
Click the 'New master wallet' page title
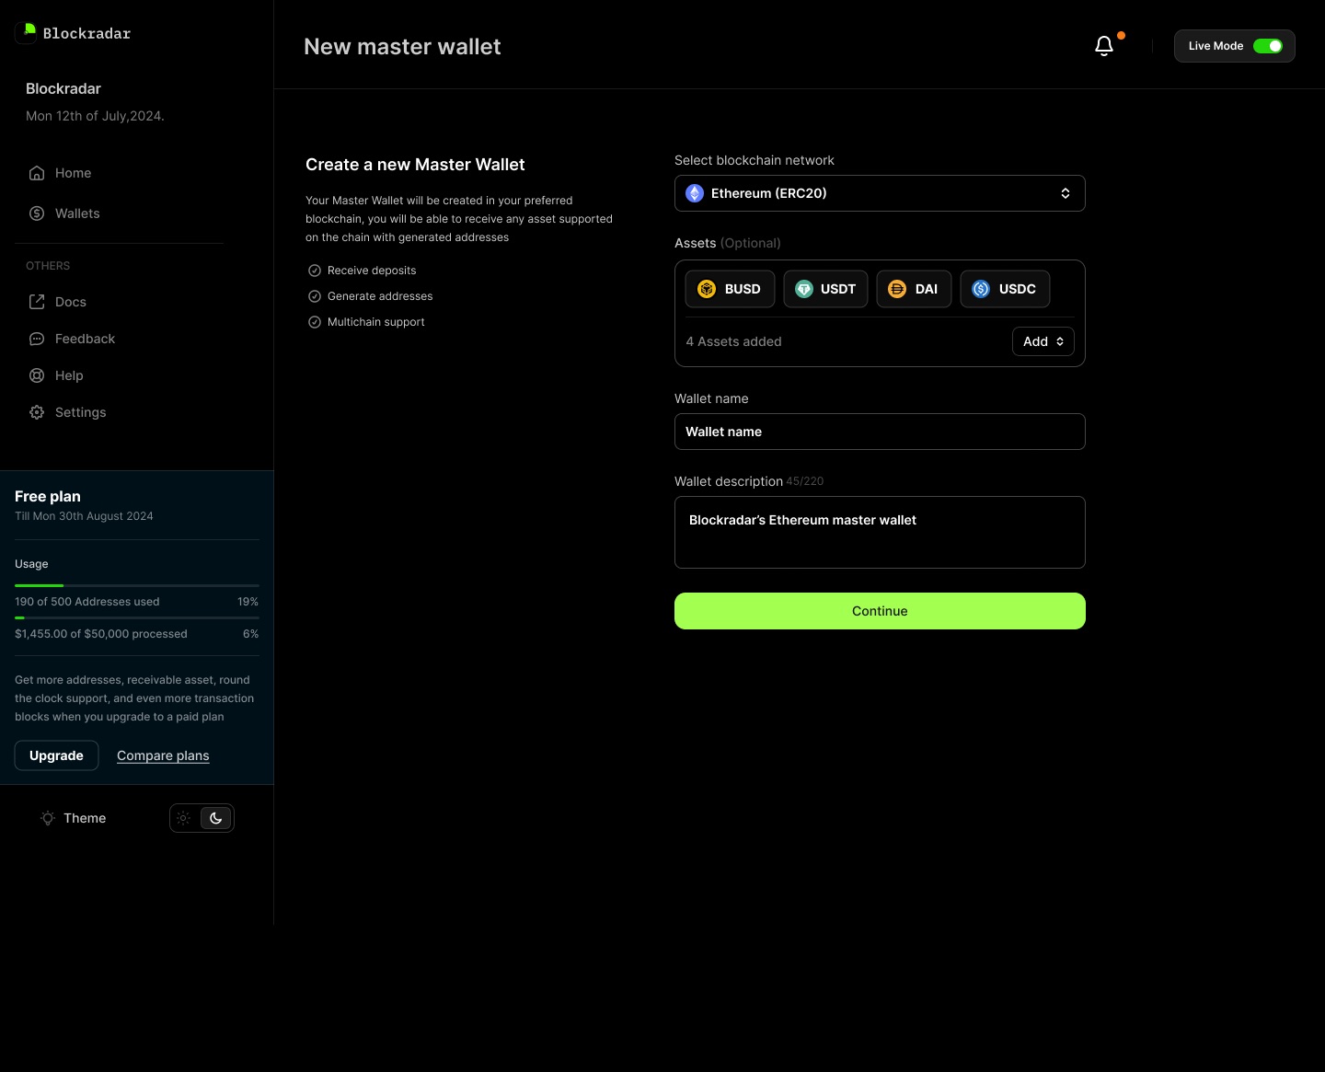click(x=402, y=47)
